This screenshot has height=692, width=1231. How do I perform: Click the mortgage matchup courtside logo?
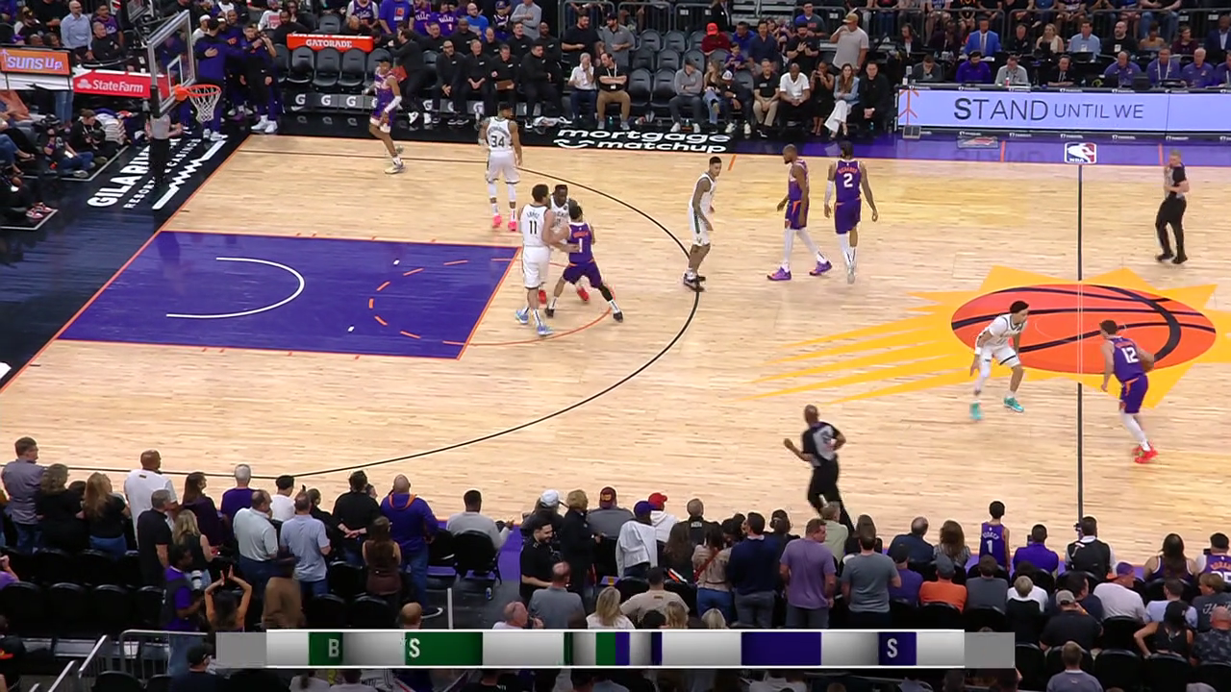641,140
